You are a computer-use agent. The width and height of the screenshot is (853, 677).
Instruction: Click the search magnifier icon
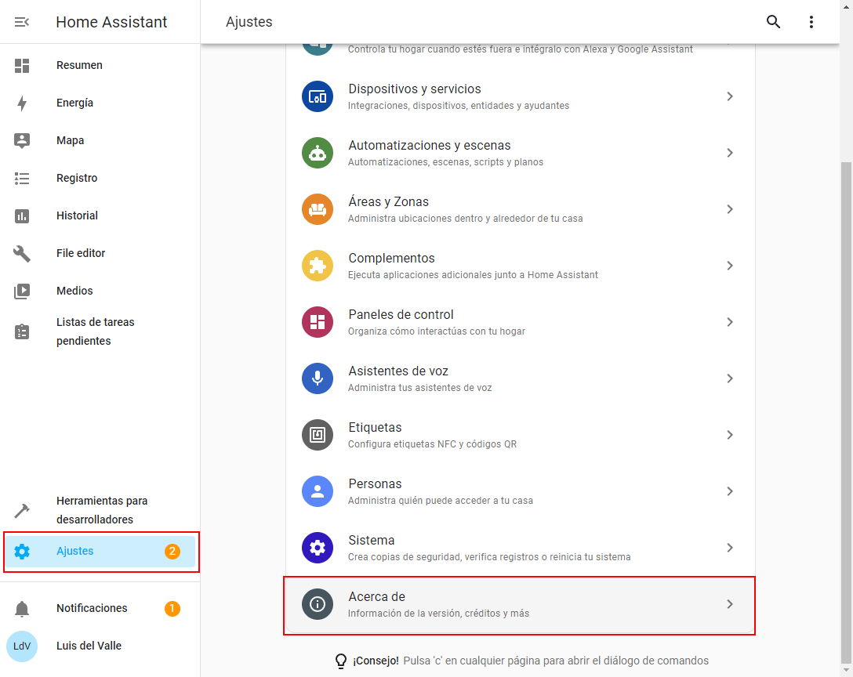tap(773, 22)
